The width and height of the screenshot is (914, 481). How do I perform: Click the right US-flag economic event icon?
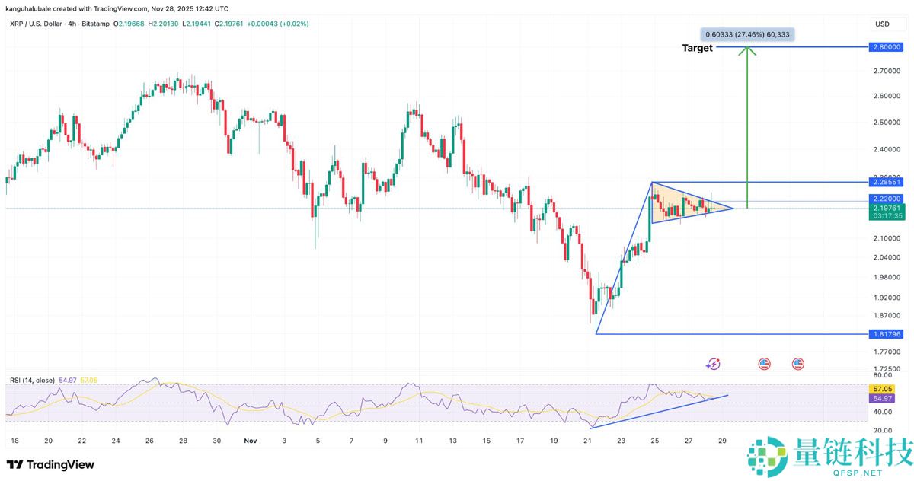click(x=796, y=364)
